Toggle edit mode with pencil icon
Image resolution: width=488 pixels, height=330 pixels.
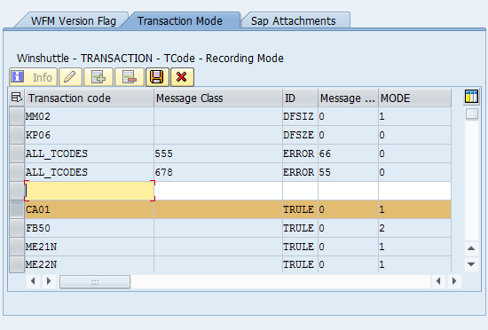coord(70,77)
